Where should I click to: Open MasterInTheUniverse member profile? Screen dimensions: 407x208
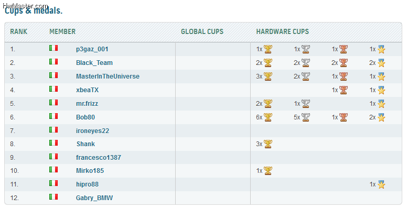pyautogui.click(x=108, y=76)
